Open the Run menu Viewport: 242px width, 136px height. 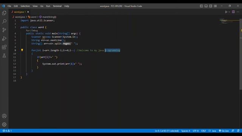(x=48, y=6)
